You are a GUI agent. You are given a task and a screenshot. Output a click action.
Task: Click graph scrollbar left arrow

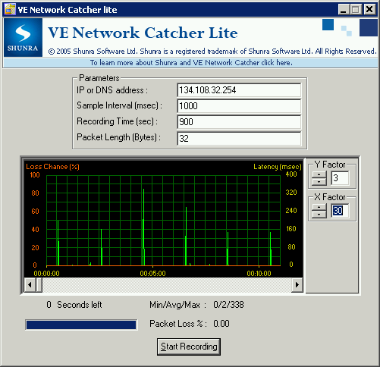click(x=30, y=284)
